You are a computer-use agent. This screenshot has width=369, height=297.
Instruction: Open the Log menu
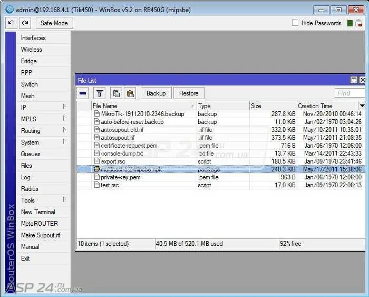43,177
